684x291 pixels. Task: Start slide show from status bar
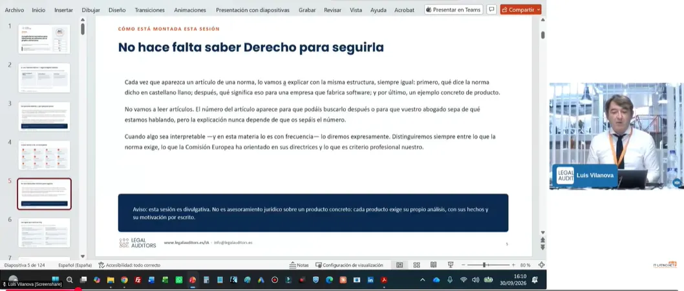451,265
